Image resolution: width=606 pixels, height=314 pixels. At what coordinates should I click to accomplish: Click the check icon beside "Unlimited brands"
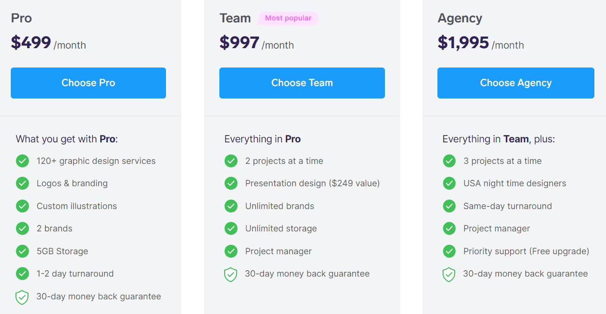[x=231, y=206]
